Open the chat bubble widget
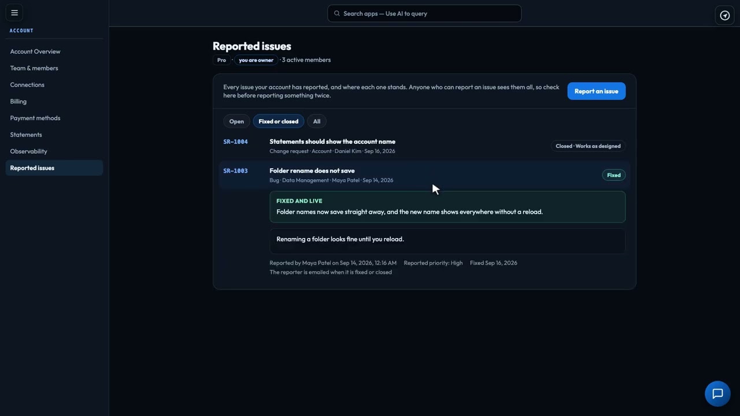The width and height of the screenshot is (740, 416). tap(717, 394)
